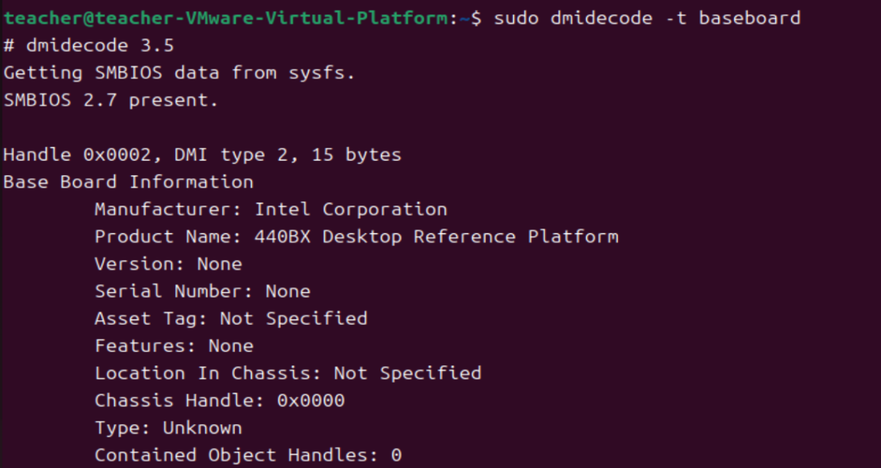Viewport: 881px width, 468px height.
Task: Click the prompt text teacher@teacher-VMware-Virtual-Platform
Action: (227, 18)
